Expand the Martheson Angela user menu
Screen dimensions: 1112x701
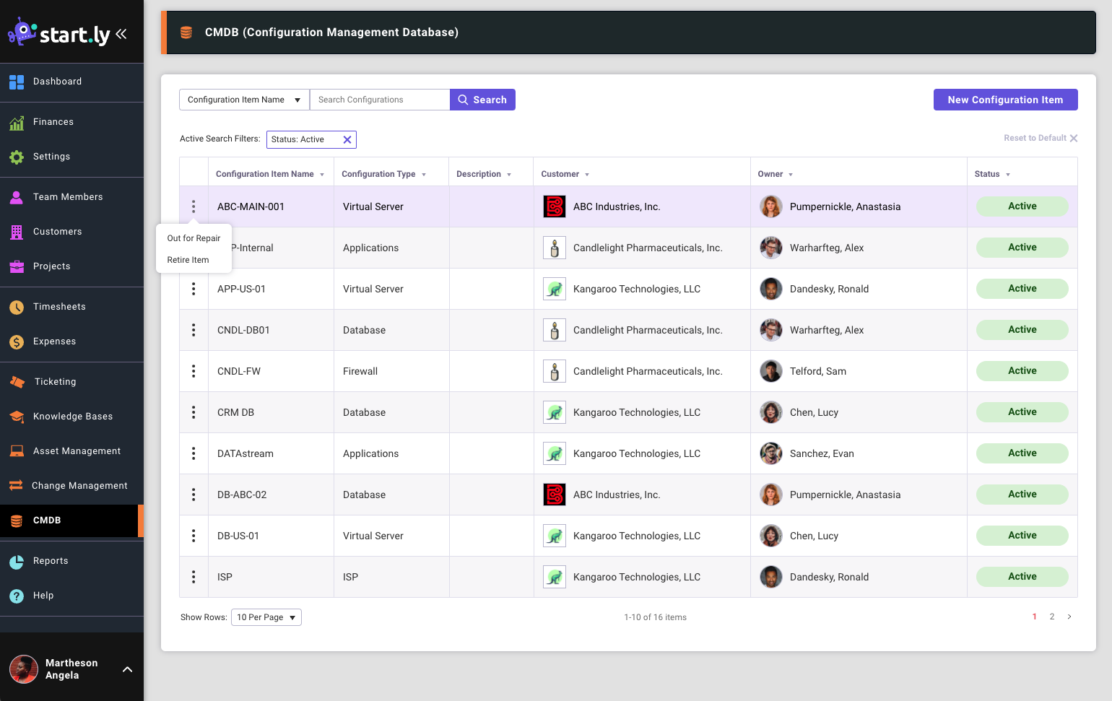point(127,669)
